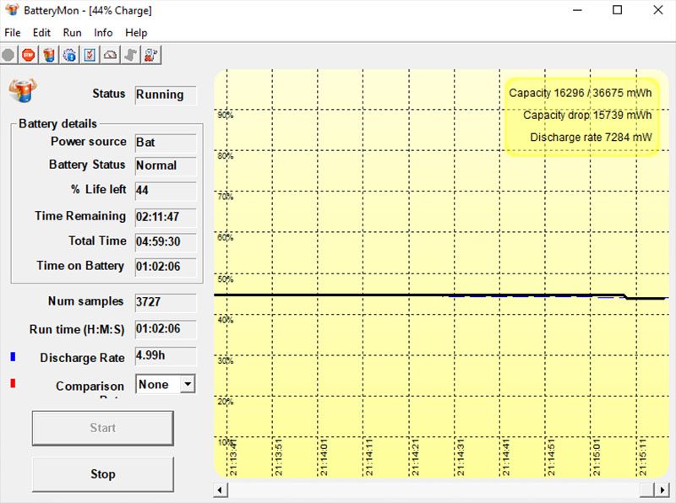Minimize the BatteryMon window
Viewport: 676px width, 503px height.
click(577, 10)
